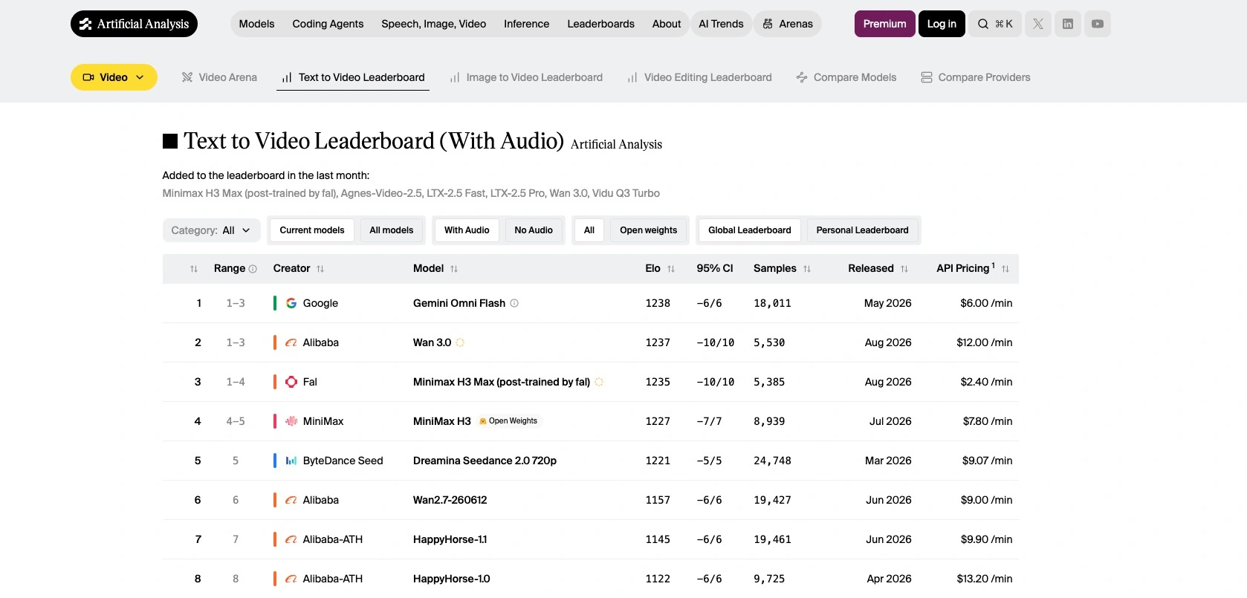Click the ByteDance Seed logo icon
Screen dimensions: 1247x598
point(291,461)
